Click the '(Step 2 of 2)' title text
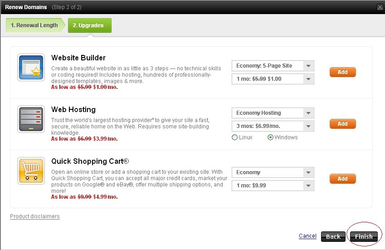The image size is (385, 250). tap(67, 7)
